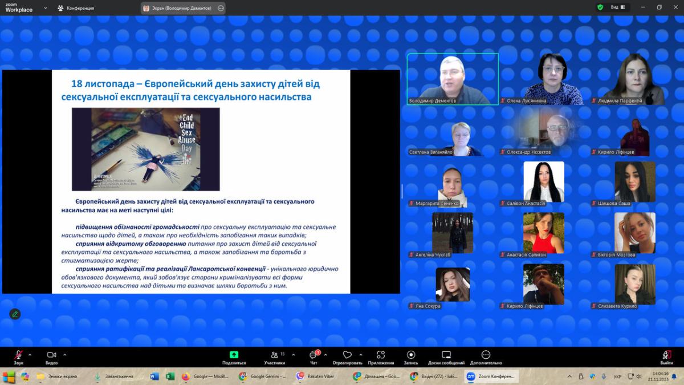Start recording with the Запись button
The width and height of the screenshot is (684, 385).
click(x=411, y=356)
